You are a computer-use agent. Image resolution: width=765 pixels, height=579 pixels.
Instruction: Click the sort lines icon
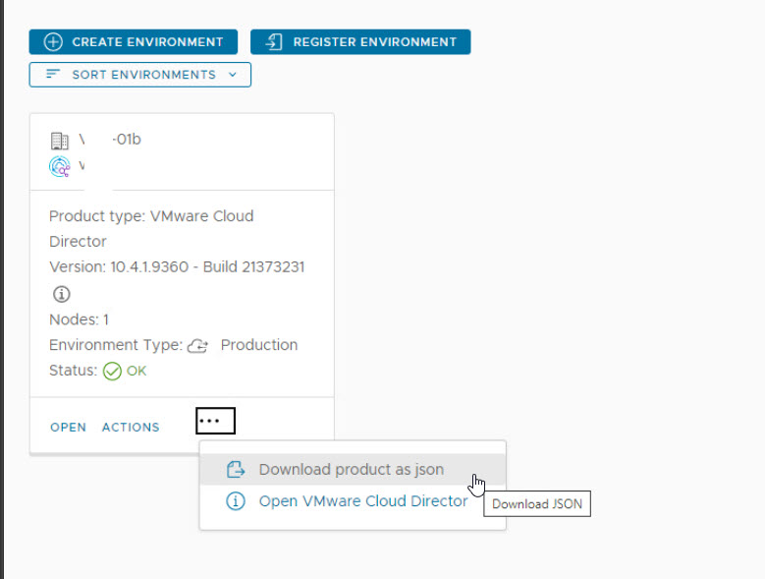(x=53, y=74)
